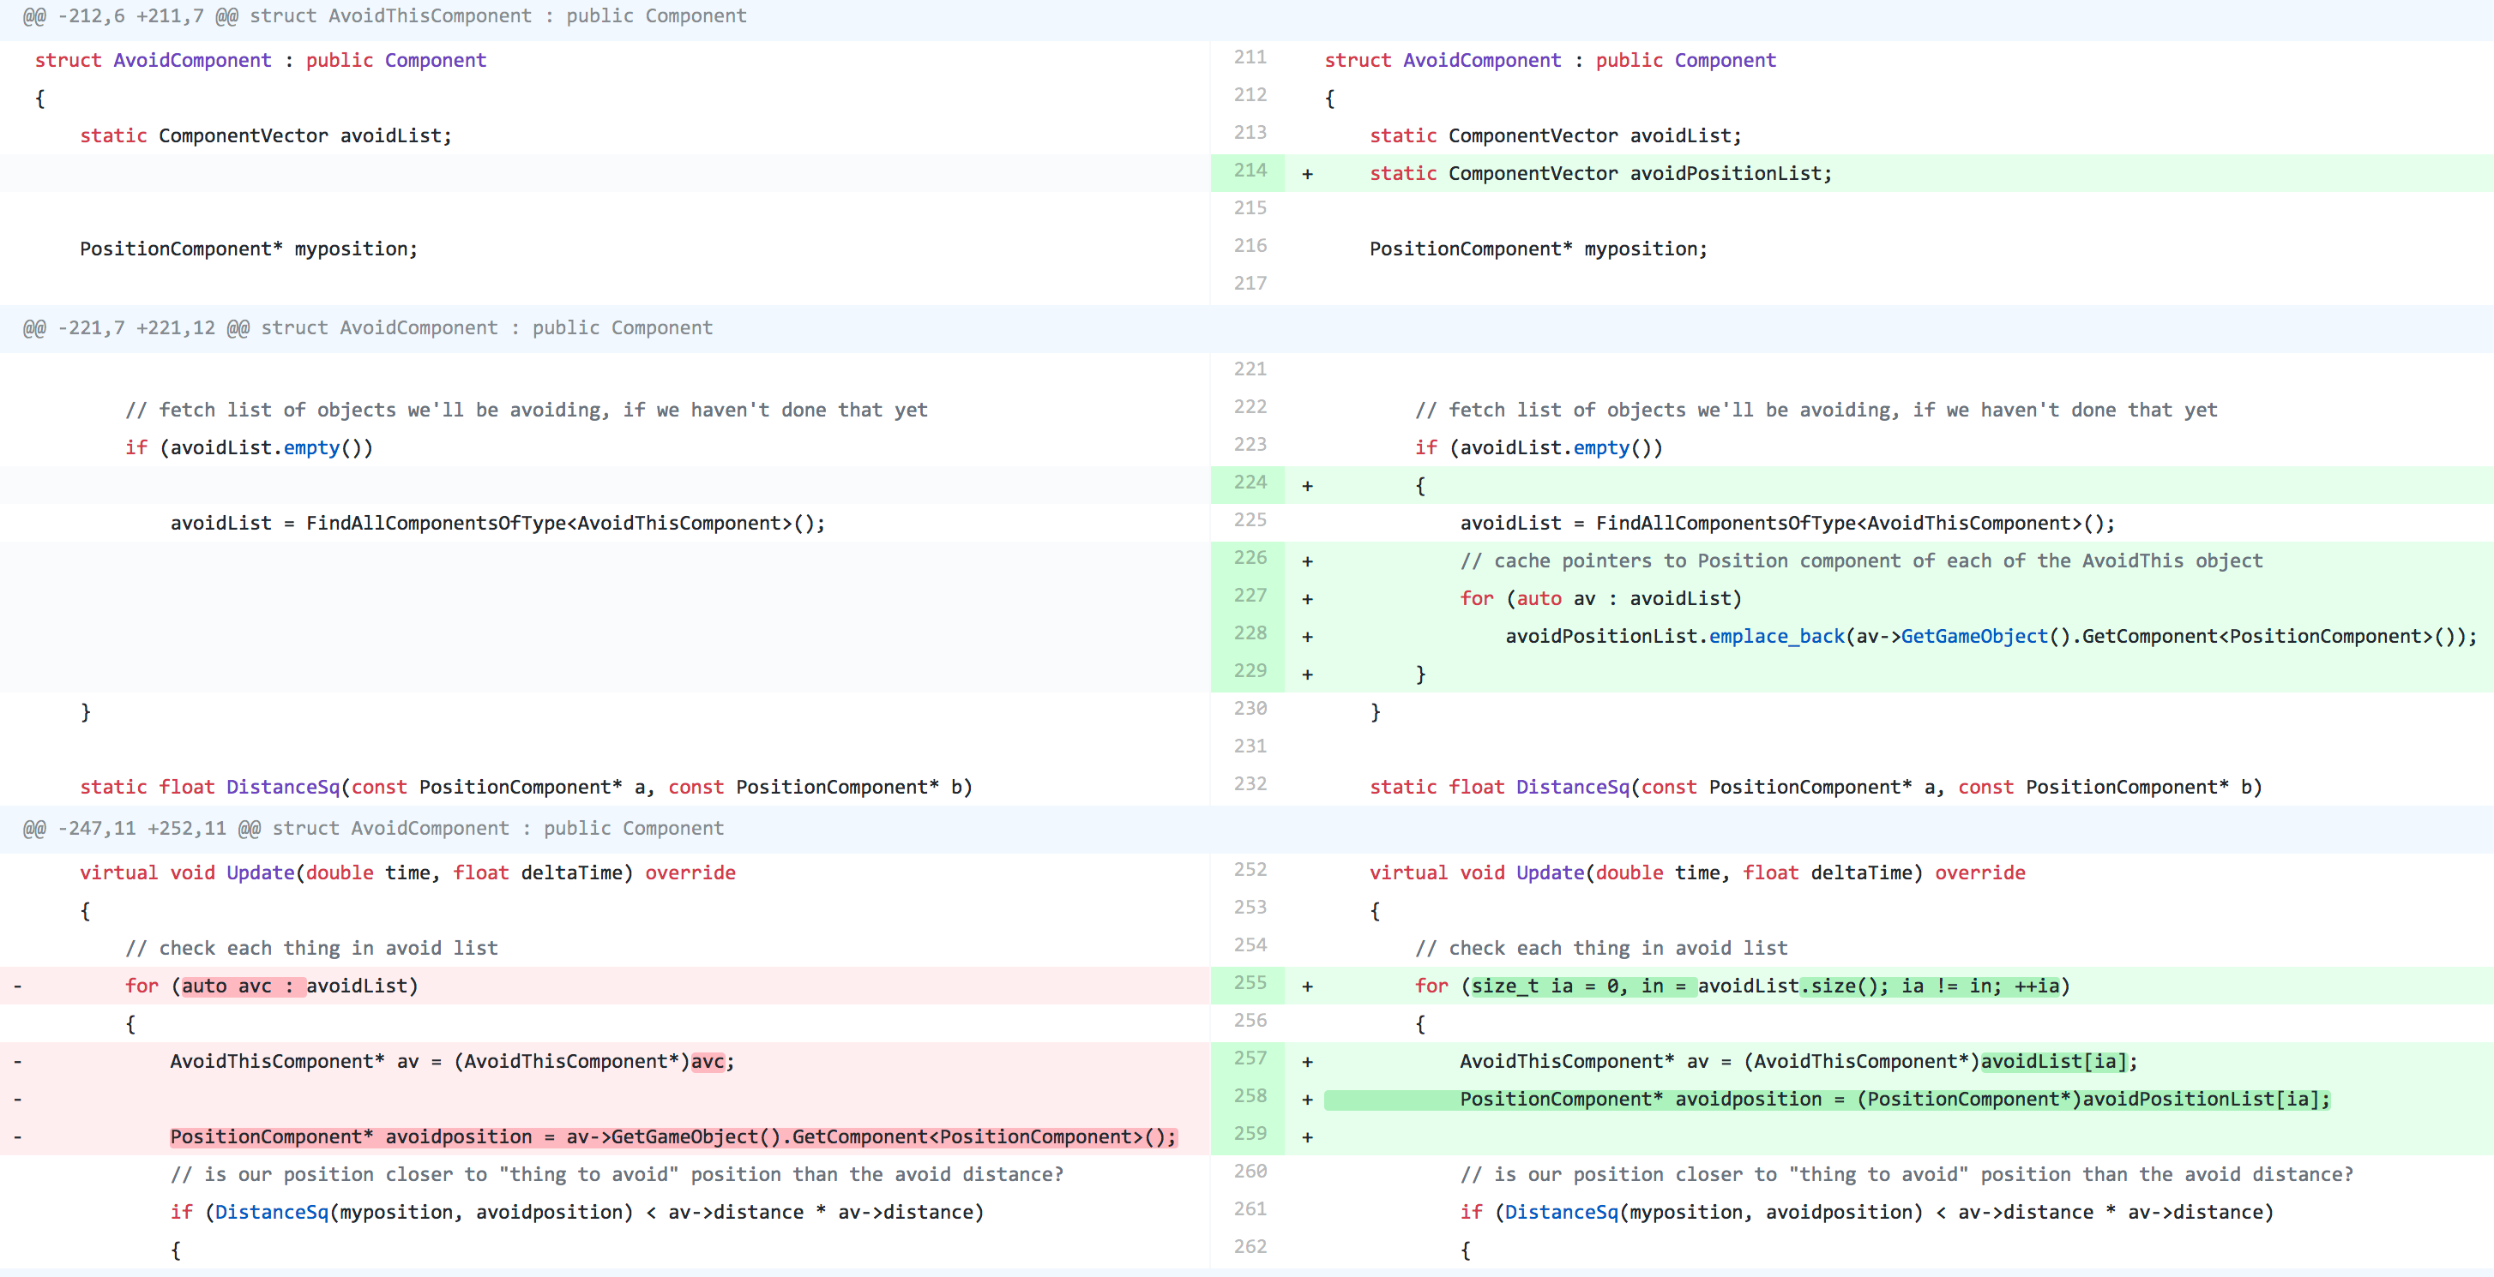This screenshot has width=2494, height=1277.
Task: Click the plus marker on line 228
Action: pos(1307,637)
